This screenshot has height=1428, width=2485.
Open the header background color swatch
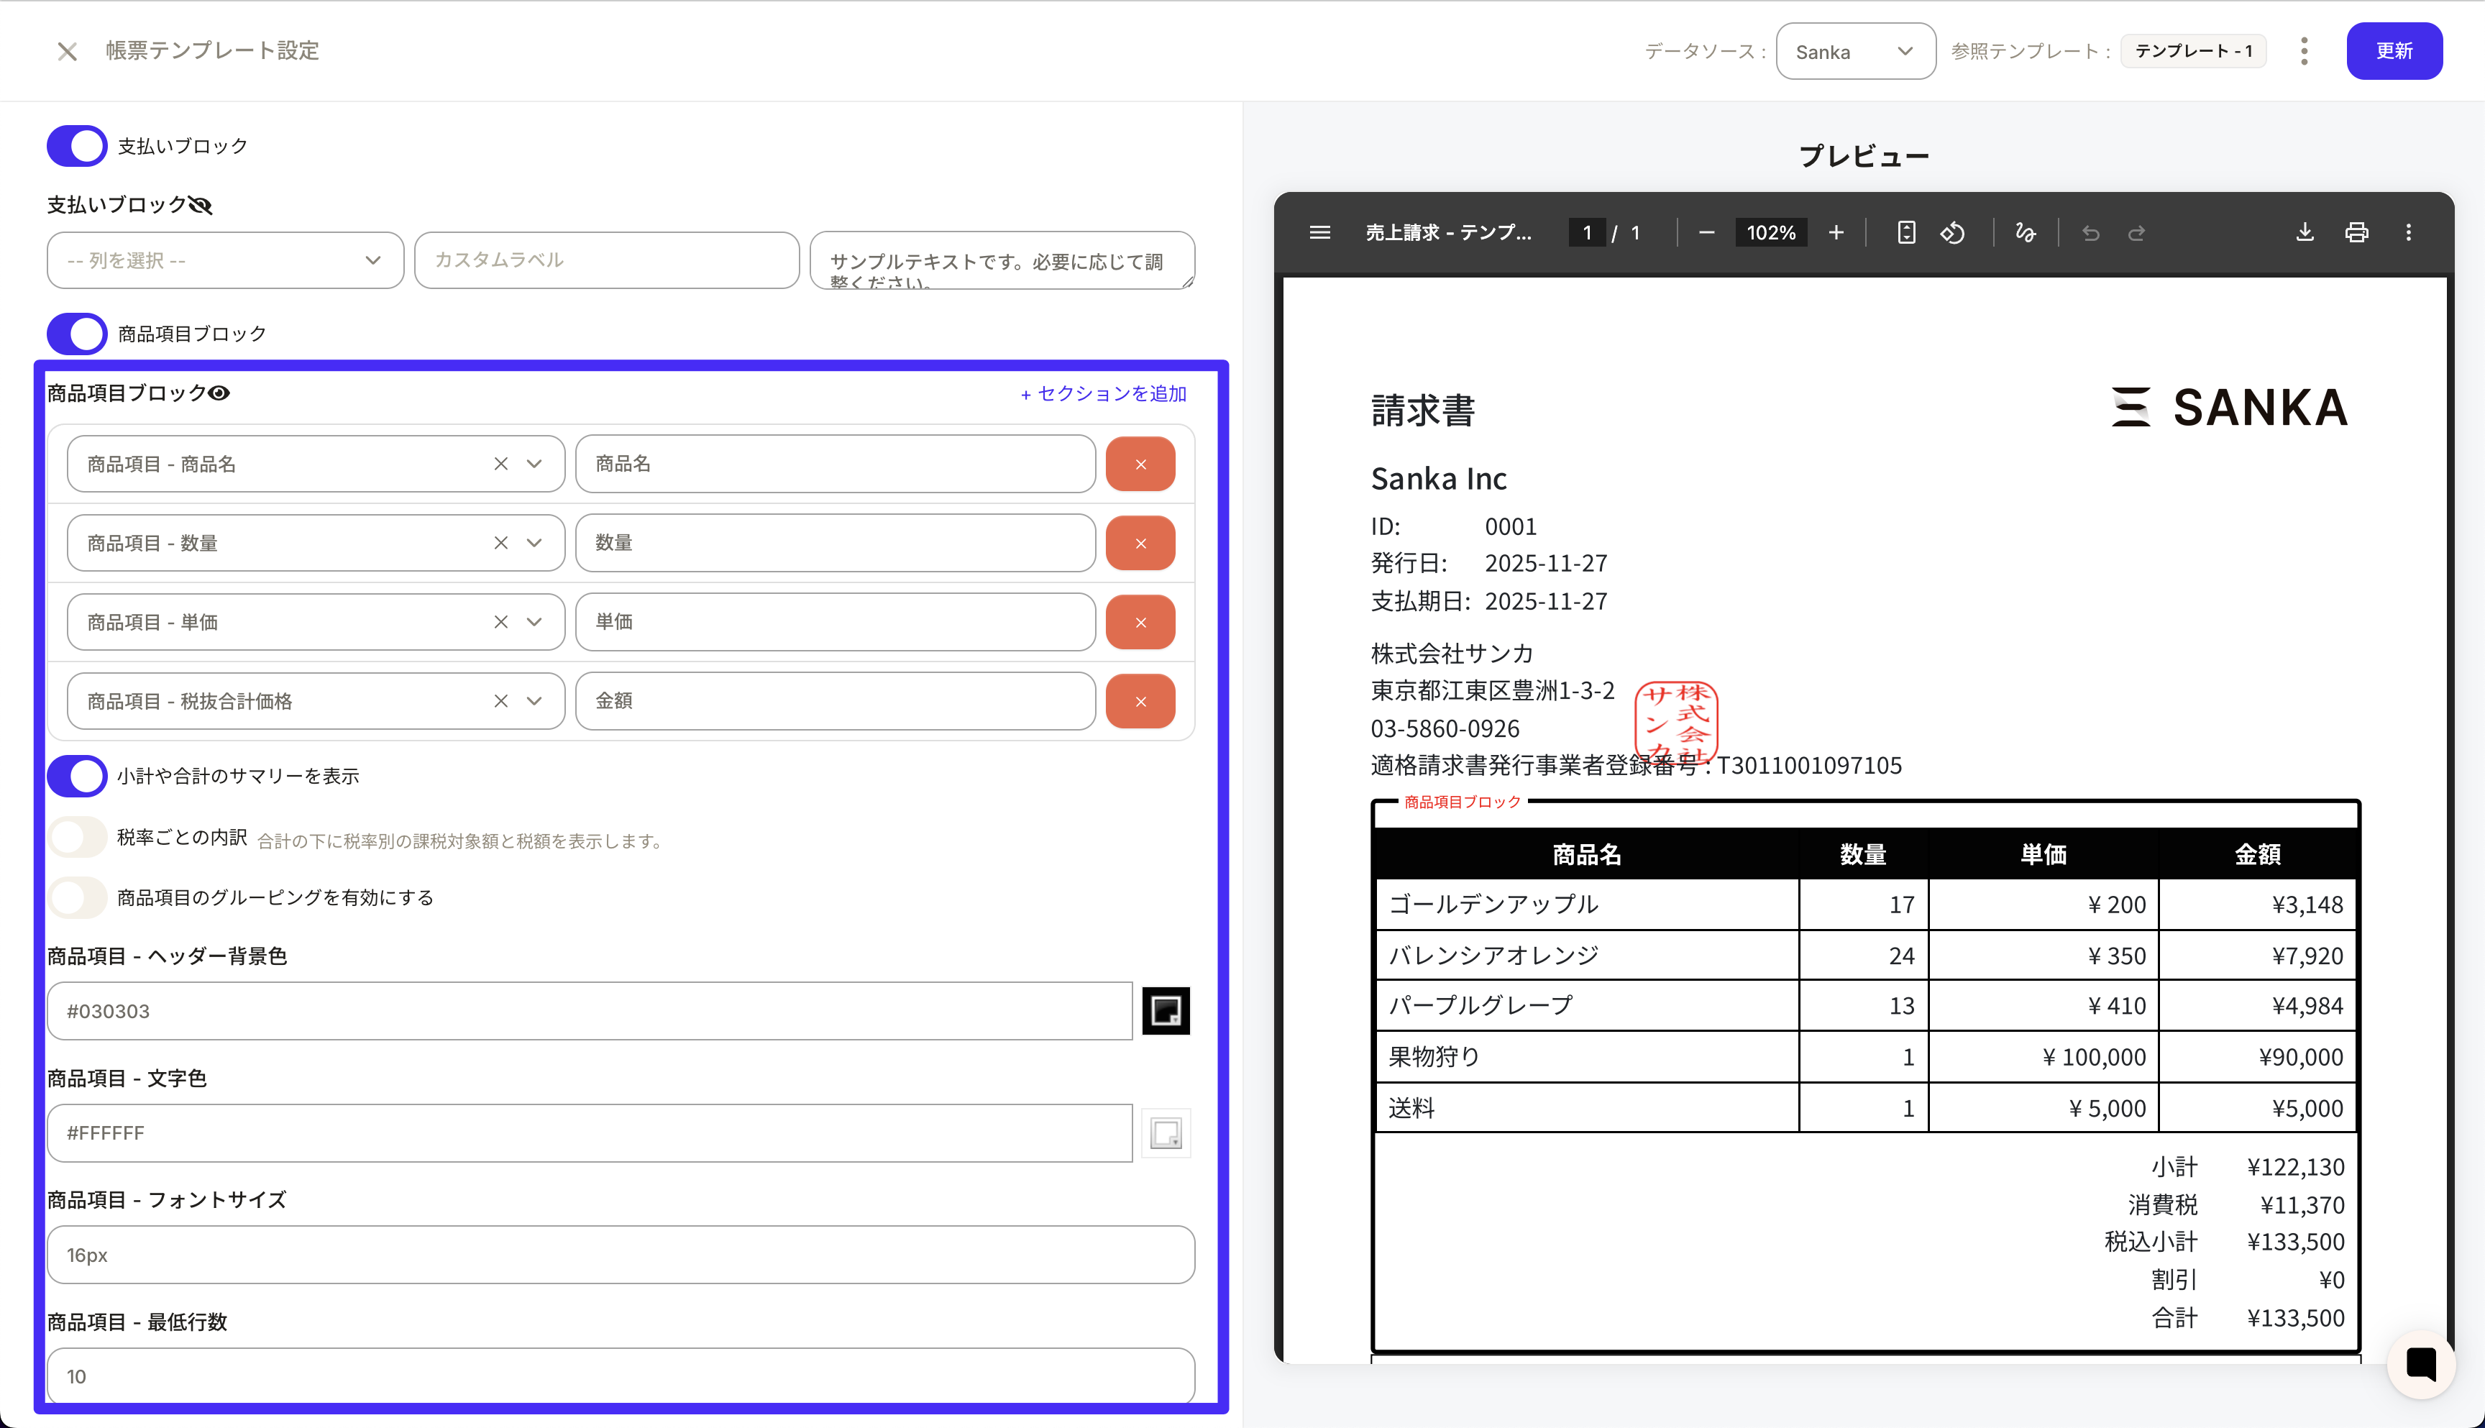click(1166, 1011)
